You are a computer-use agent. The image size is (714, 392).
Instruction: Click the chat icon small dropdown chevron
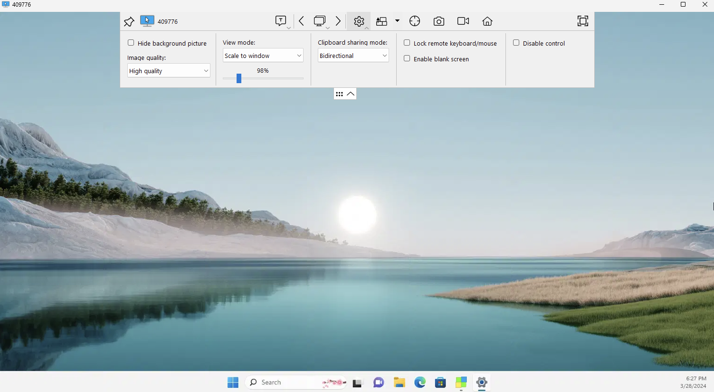288,28
